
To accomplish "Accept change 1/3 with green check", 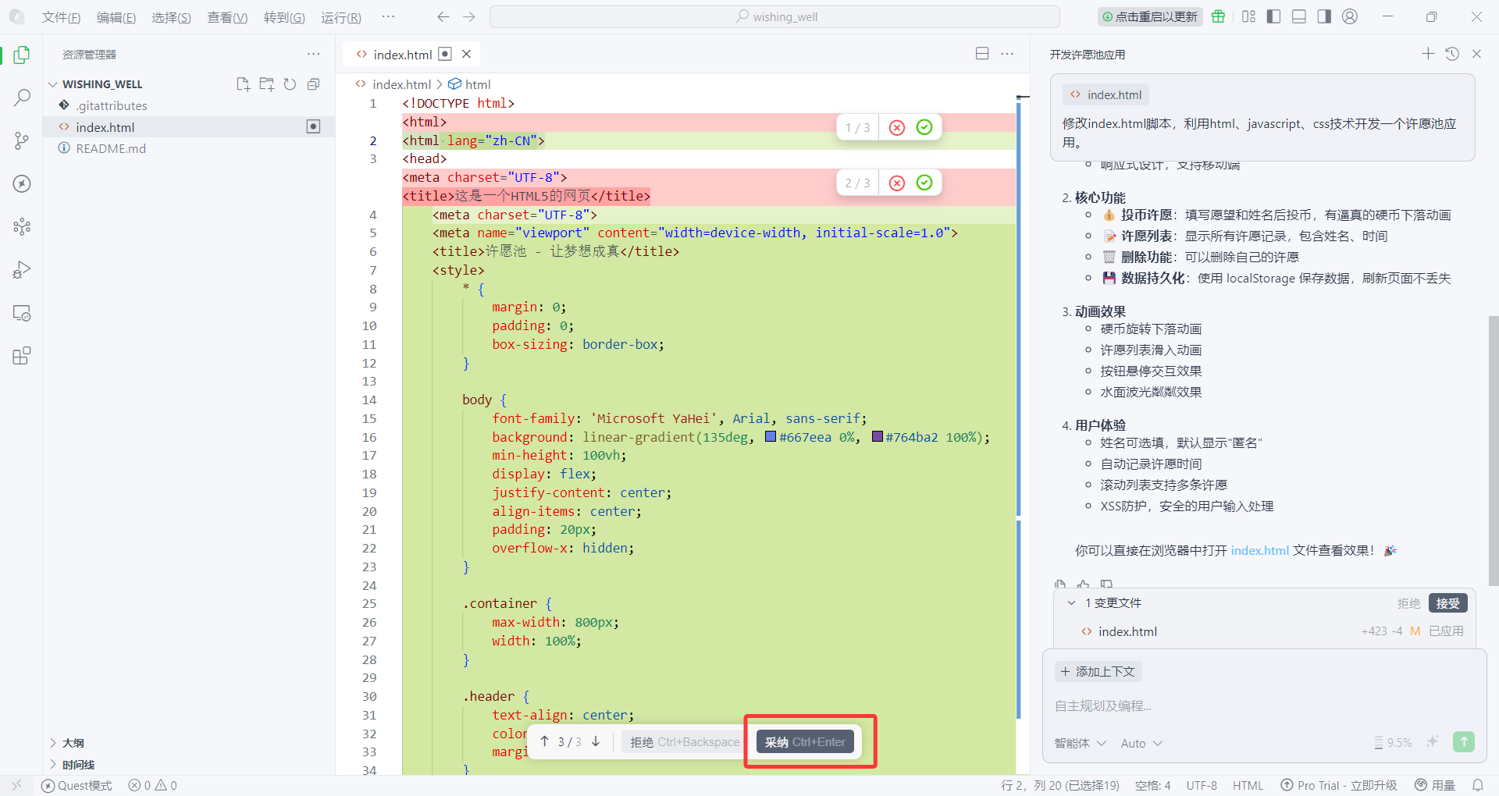I will click(x=924, y=127).
